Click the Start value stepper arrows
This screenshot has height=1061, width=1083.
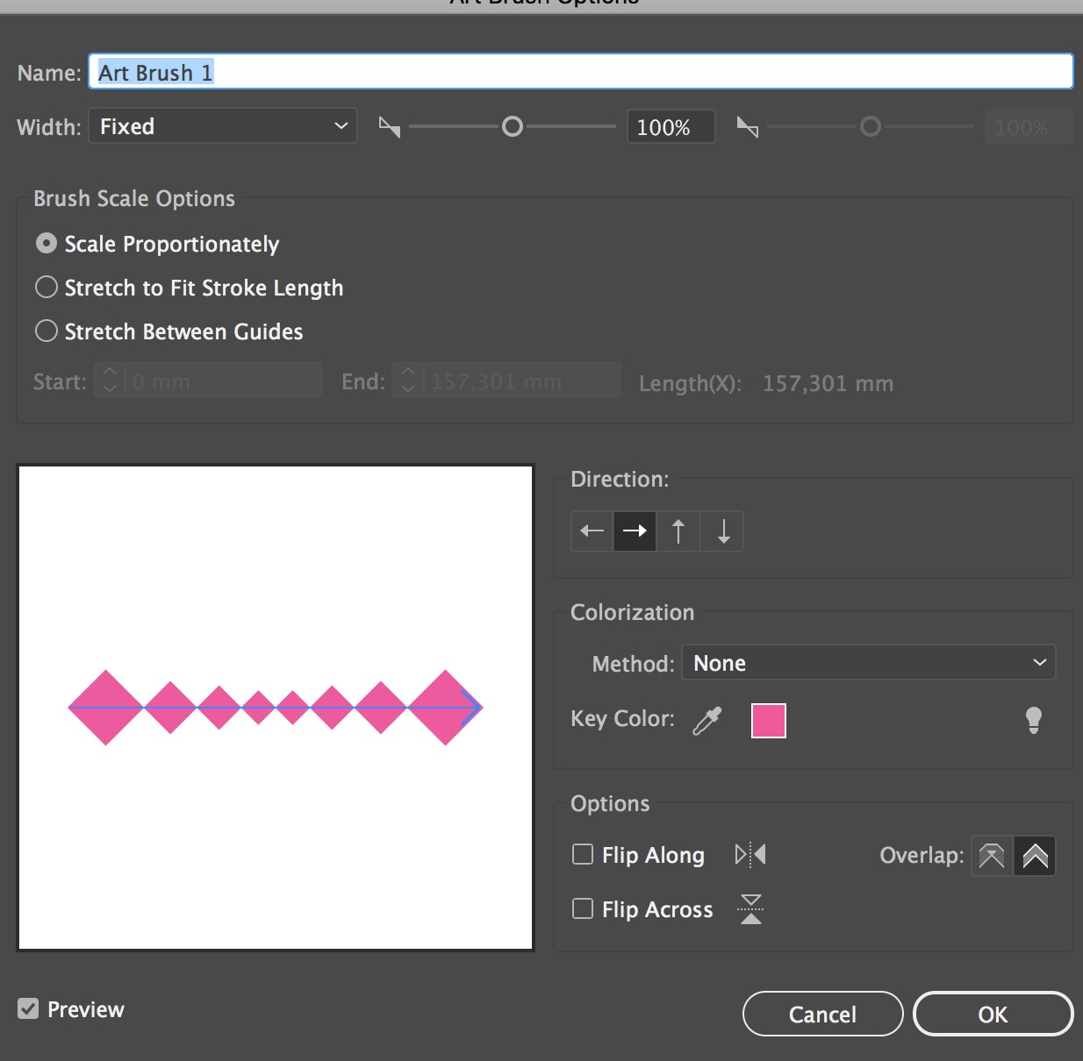coord(108,380)
